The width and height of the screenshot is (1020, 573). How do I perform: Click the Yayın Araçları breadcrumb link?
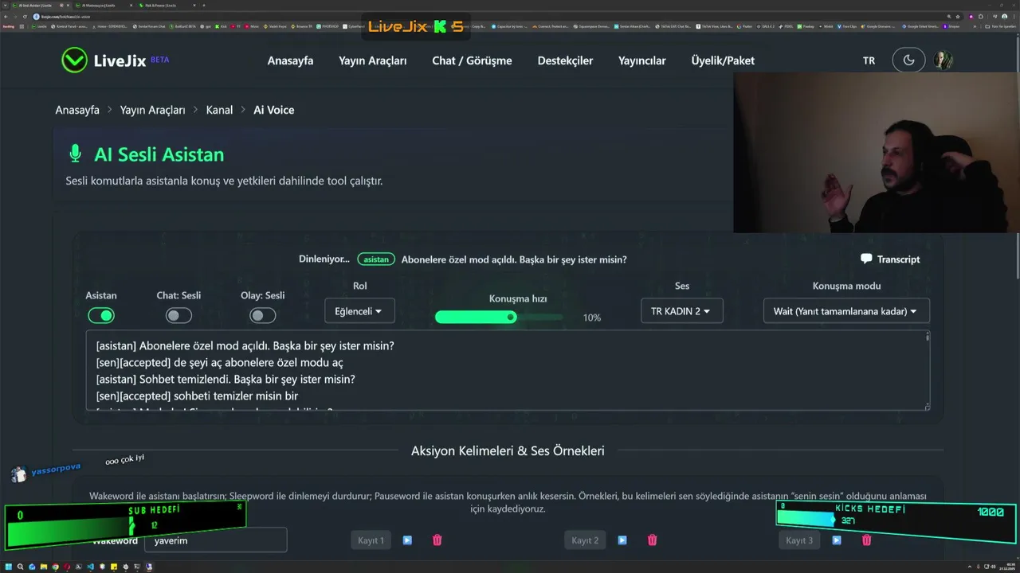(x=152, y=110)
